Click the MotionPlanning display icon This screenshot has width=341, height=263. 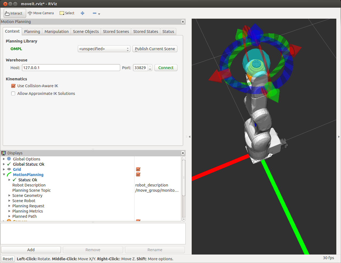(x=9, y=175)
